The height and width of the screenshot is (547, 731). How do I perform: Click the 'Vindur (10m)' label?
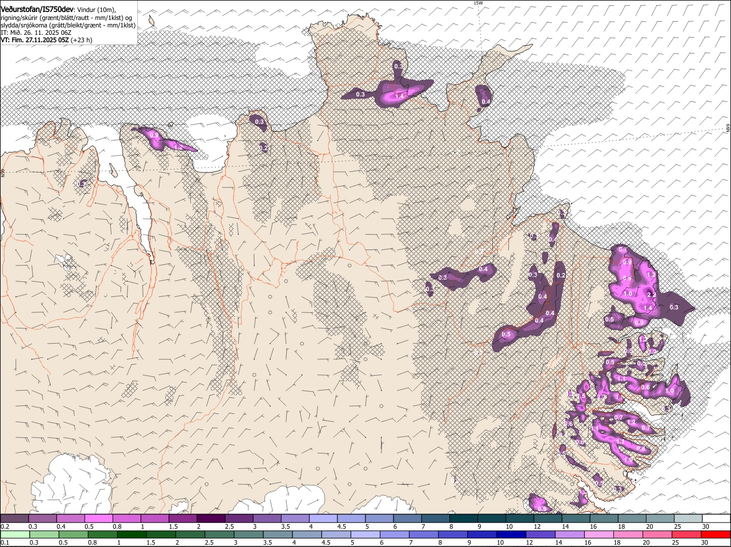click(97, 10)
